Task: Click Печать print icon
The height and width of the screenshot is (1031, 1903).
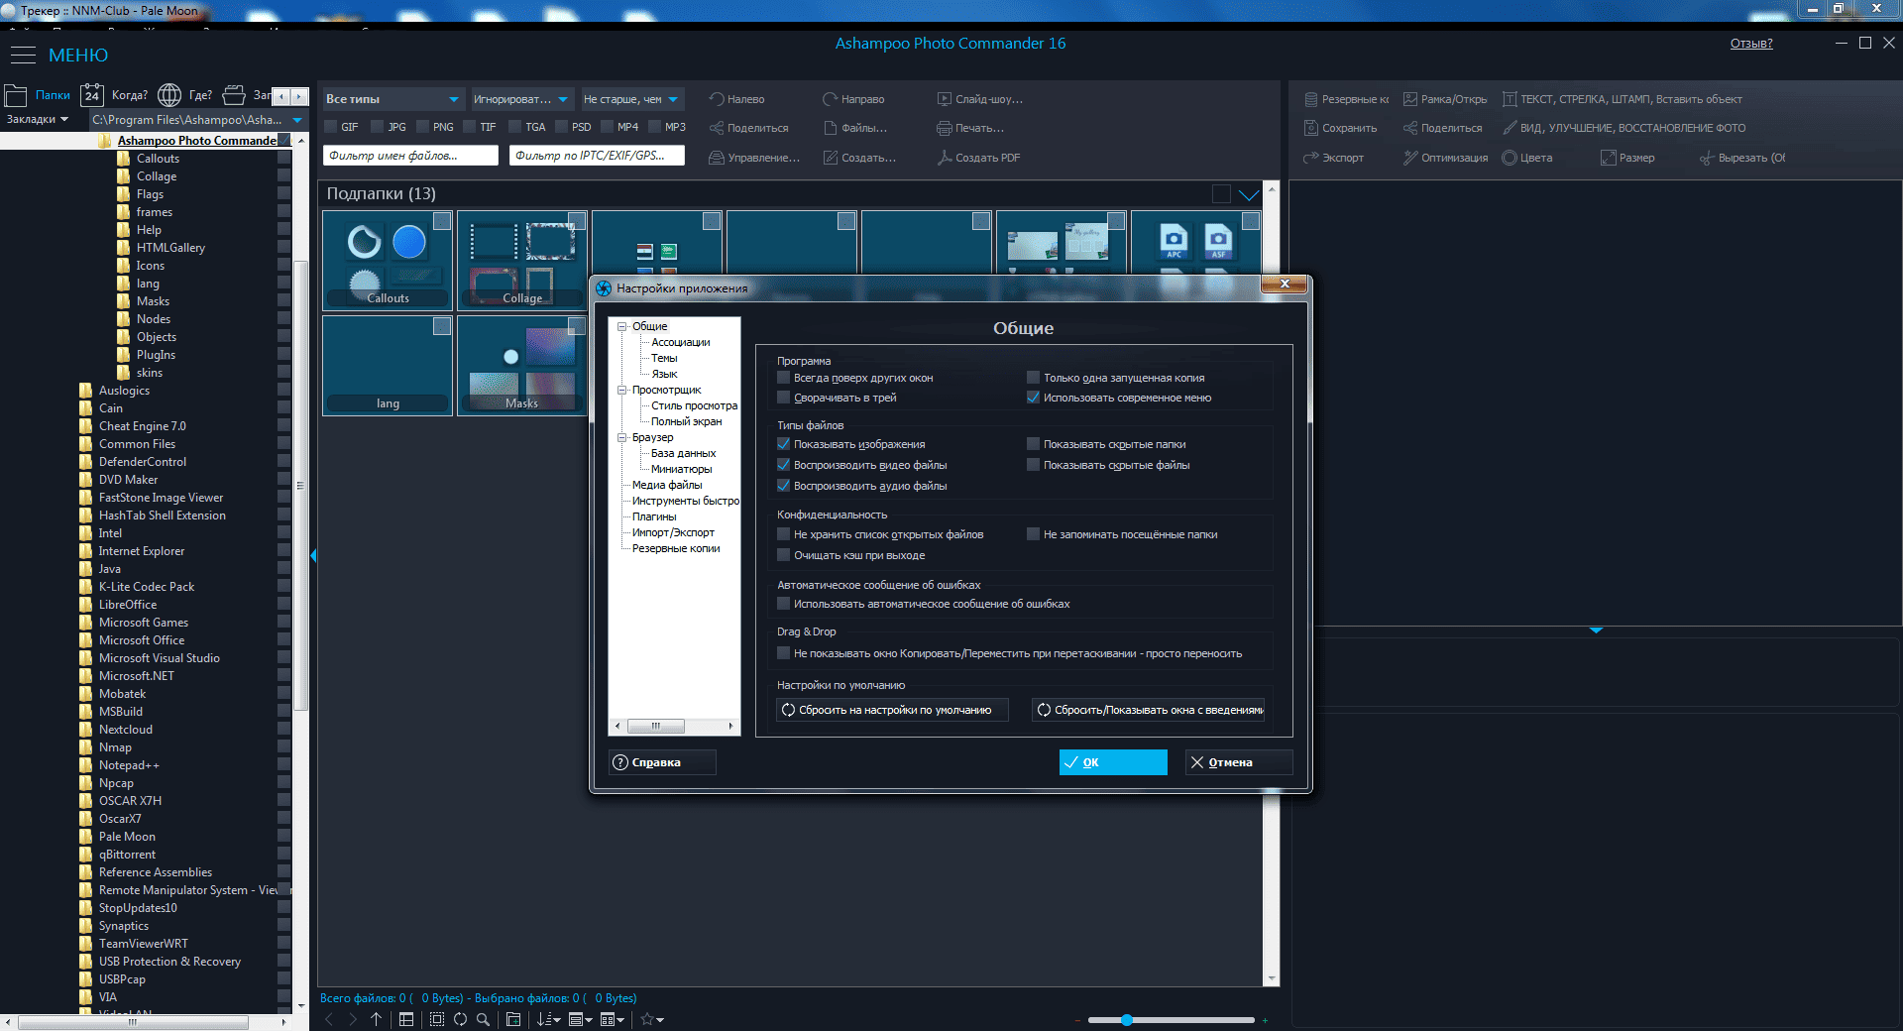Action: pos(945,128)
